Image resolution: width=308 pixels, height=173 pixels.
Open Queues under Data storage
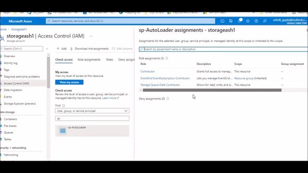click(8, 133)
